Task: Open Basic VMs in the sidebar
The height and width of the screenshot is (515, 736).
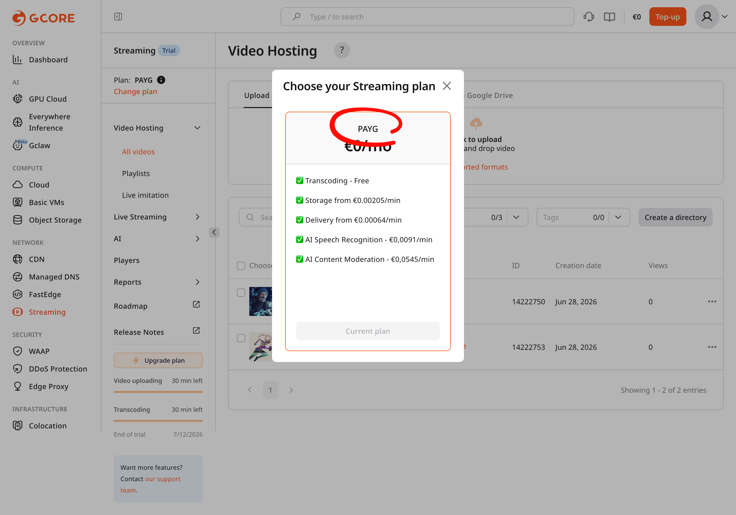Action: tap(47, 202)
